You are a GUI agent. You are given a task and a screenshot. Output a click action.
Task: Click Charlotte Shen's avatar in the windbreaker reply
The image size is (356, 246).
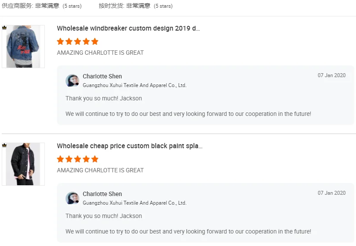[x=72, y=81]
